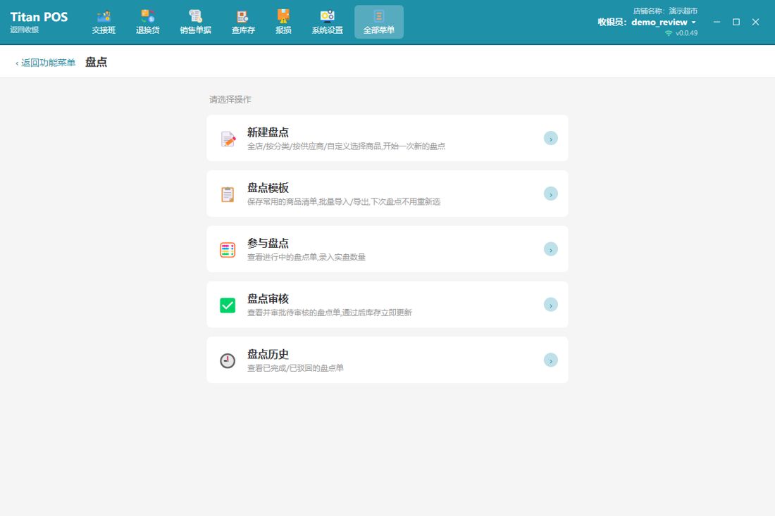The width and height of the screenshot is (775, 516).
Task: Expand the 盘点审核 row chevron arrow
Action: point(551,305)
